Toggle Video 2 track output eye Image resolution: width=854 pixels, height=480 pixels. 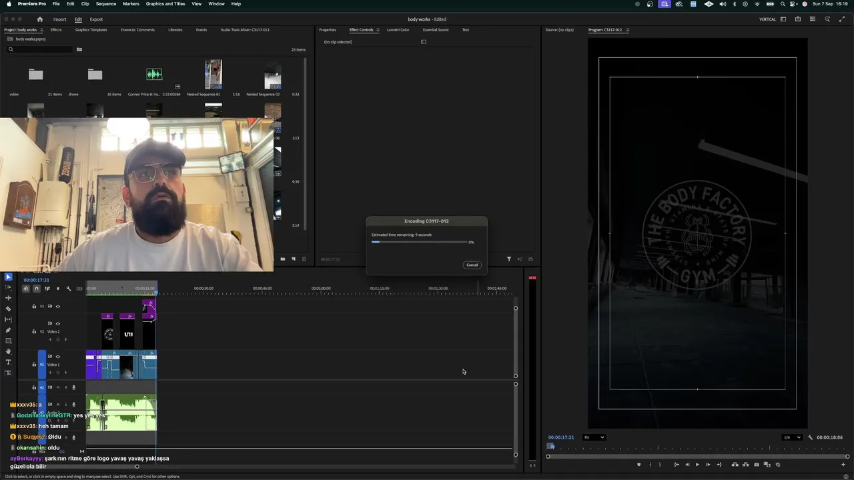[x=57, y=323]
